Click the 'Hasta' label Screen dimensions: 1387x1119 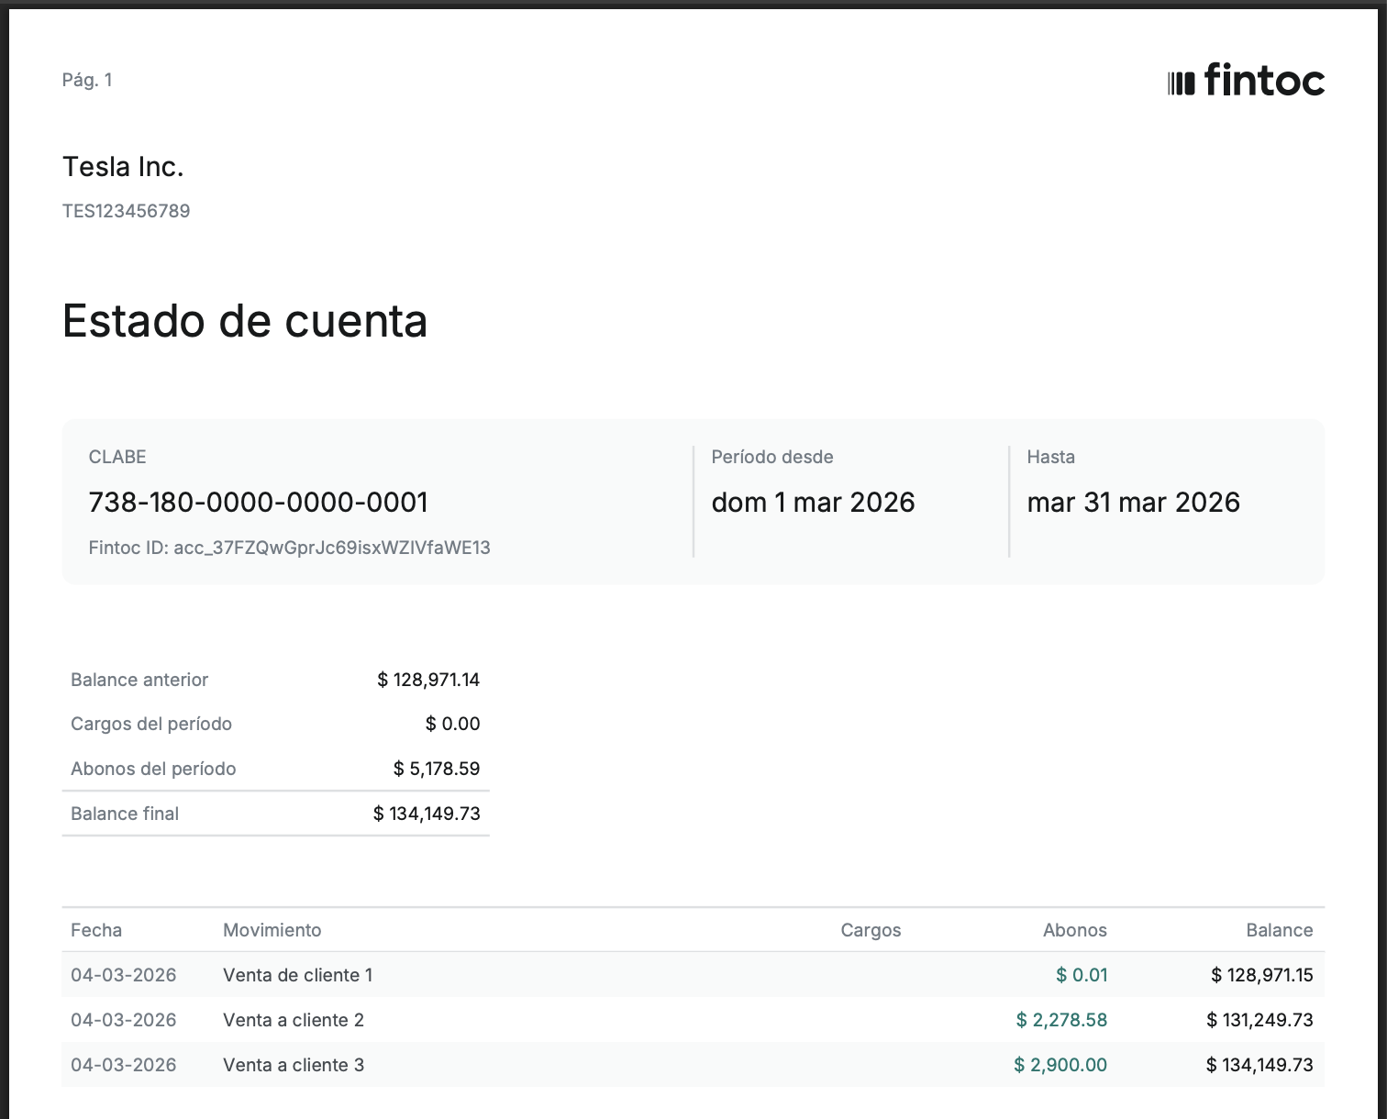[1051, 457]
